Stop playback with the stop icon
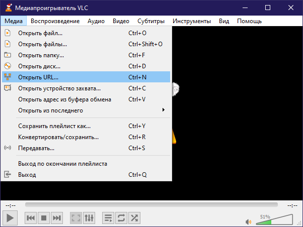 pyautogui.click(x=44, y=218)
